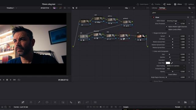
Task: Open the Effects panel options menu
Action: (194, 8)
